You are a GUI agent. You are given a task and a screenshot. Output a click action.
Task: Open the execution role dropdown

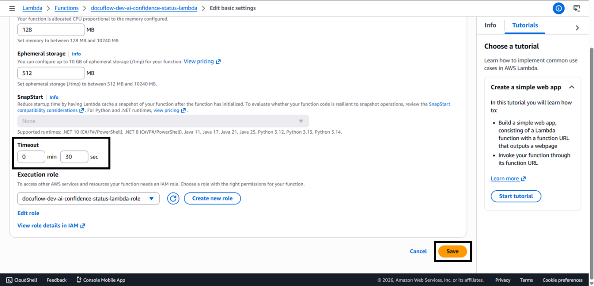88,198
